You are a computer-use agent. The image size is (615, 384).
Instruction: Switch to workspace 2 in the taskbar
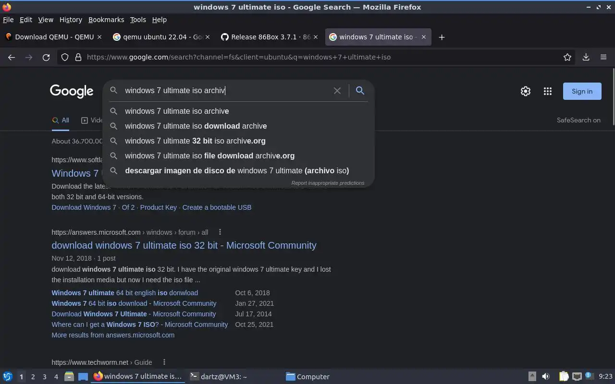(x=33, y=377)
